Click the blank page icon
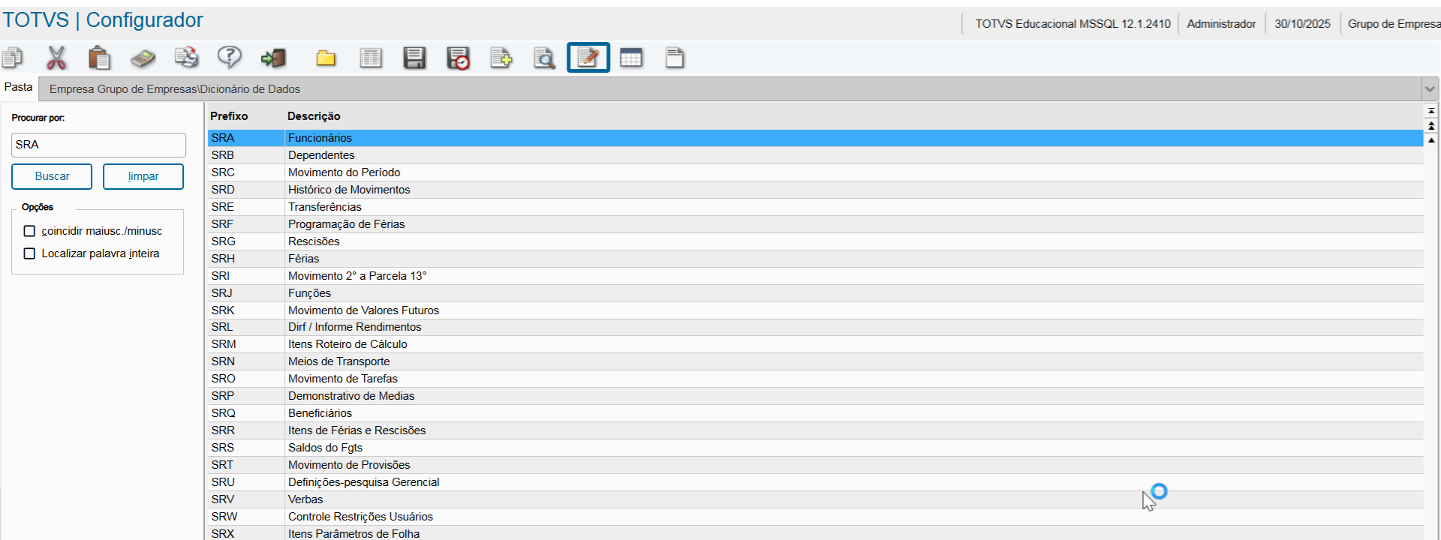This screenshot has width=1441, height=540. pyautogui.click(x=675, y=58)
